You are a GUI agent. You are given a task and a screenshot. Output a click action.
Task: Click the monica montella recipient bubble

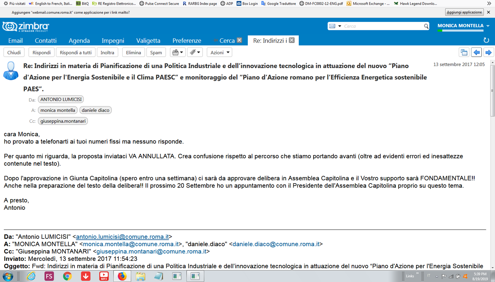pos(58,110)
